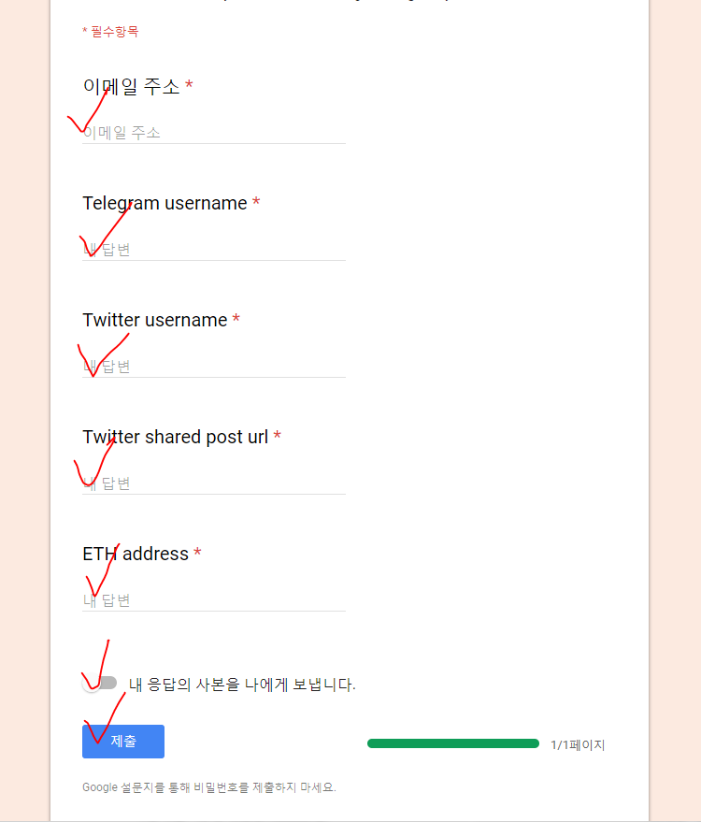Click the Twitter shared post url field
Image resolution: width=701 pixels, height=822 pixels.
(x=213, y=483)
